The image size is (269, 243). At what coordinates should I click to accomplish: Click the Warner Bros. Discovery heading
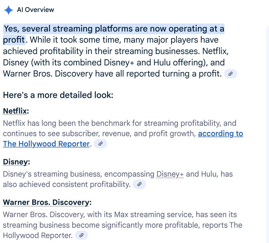click(x=46, y=202)
